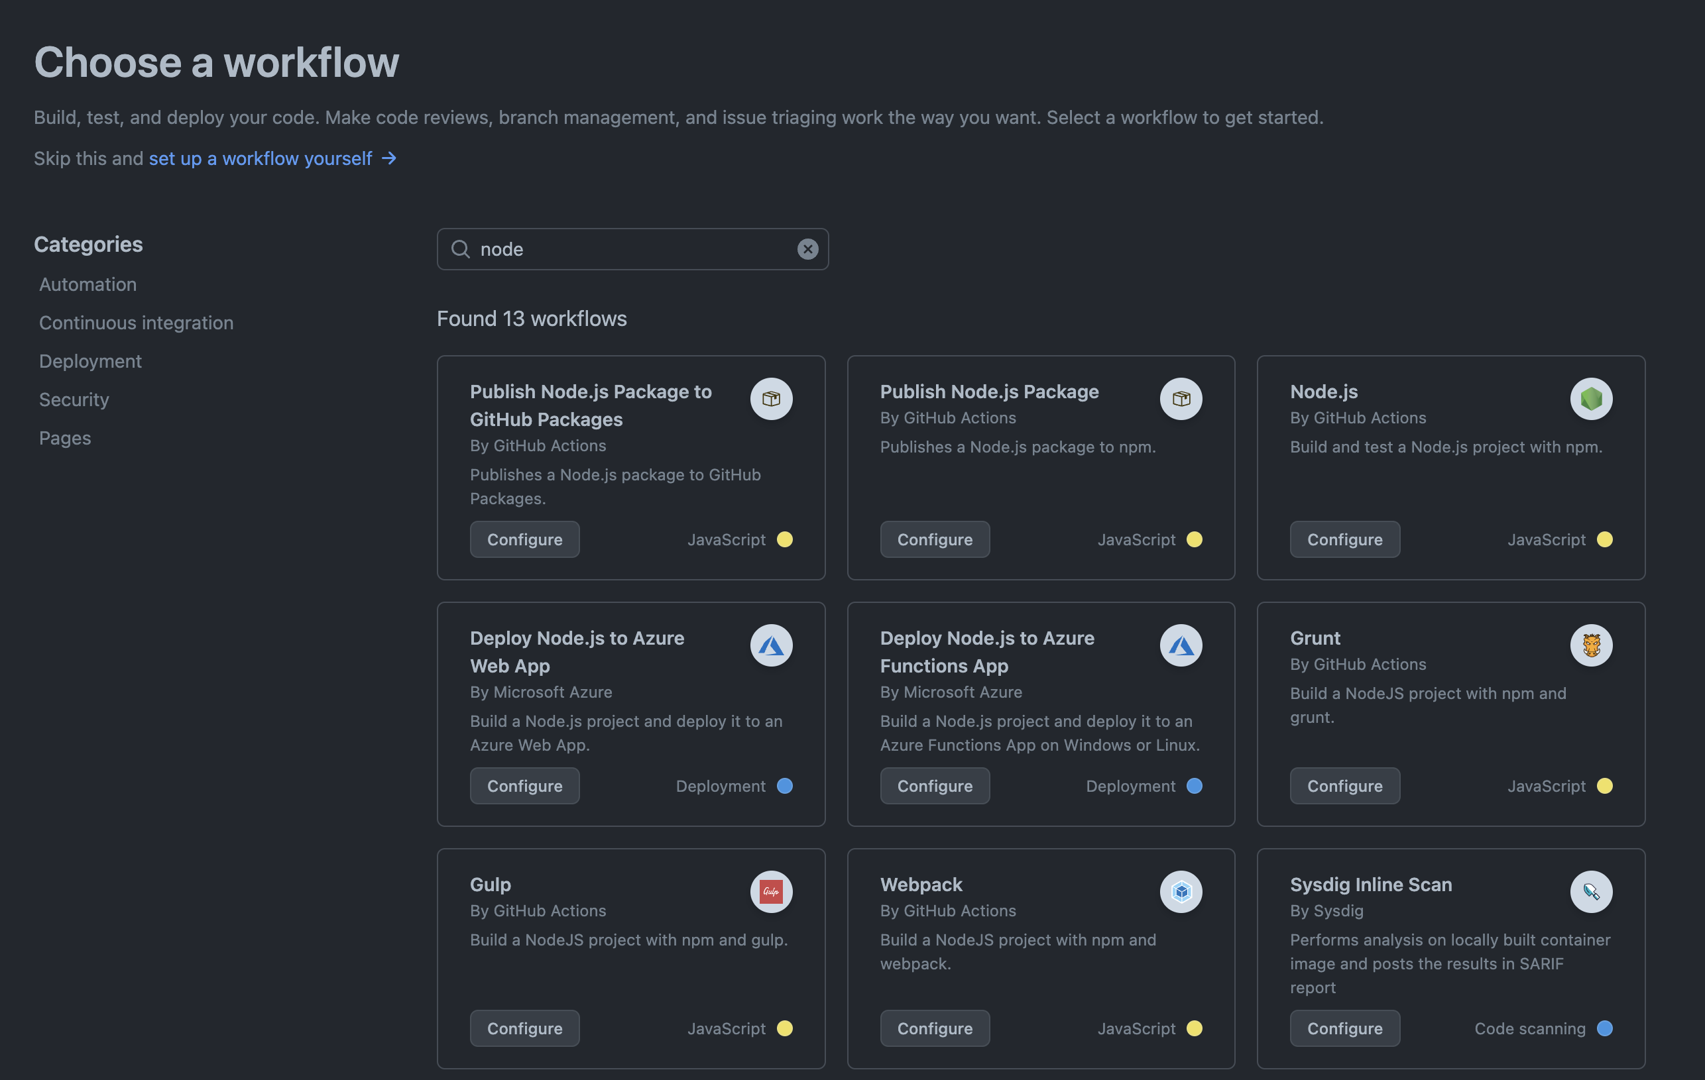The width and height of the screenshot is (1705, 1080).
Task: Click Azure logo on Deploy Node.js to Azure Web App
Action: tap(771, 645)
